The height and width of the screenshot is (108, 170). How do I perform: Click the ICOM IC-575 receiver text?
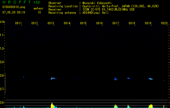click(x=108, y=9)
